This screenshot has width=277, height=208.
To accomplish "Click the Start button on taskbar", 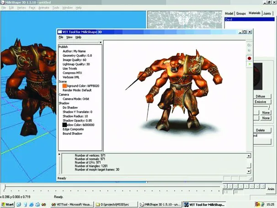I will tap(7, 204).
